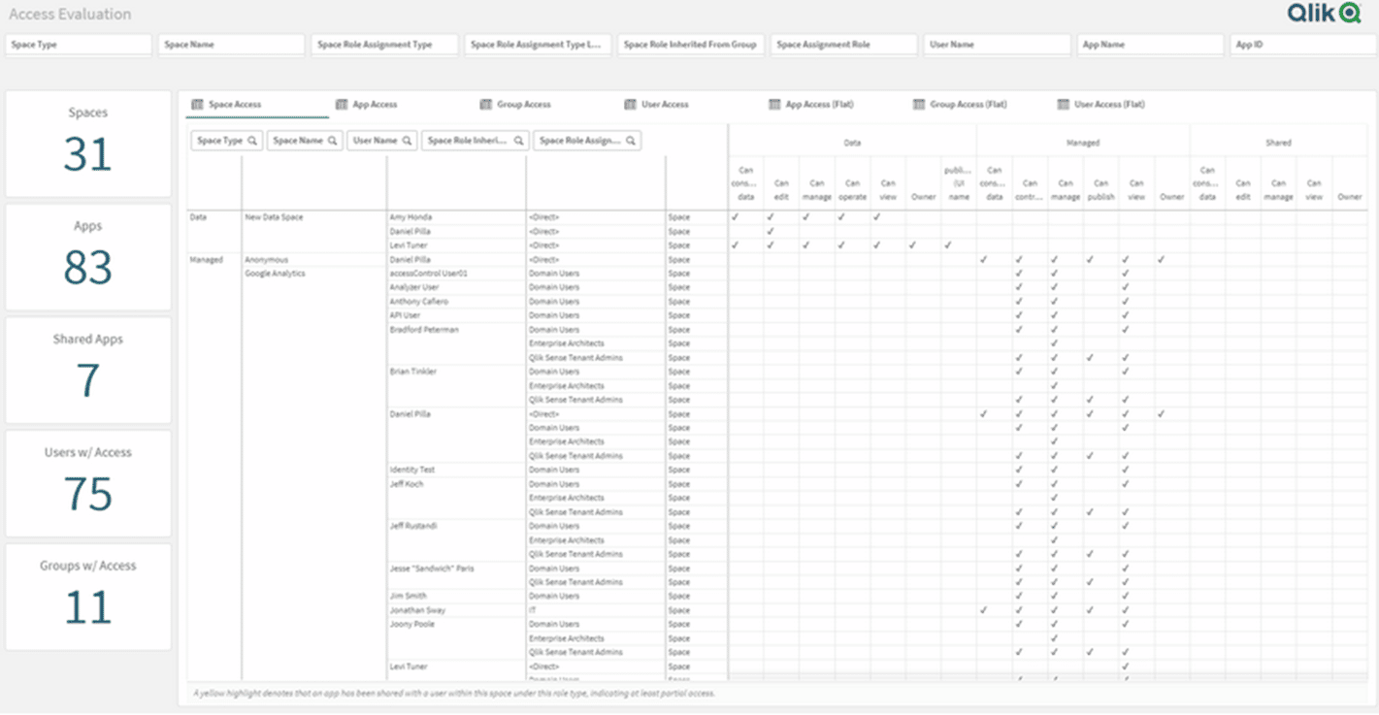Click the Space Role Assignment search icon
The image size is (1379, 715).
631,141
